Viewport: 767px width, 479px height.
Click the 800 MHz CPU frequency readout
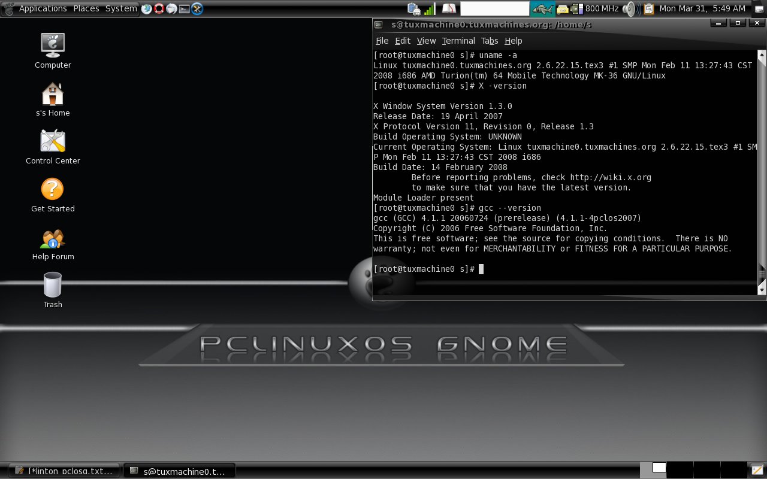click(x=602, y=8)
